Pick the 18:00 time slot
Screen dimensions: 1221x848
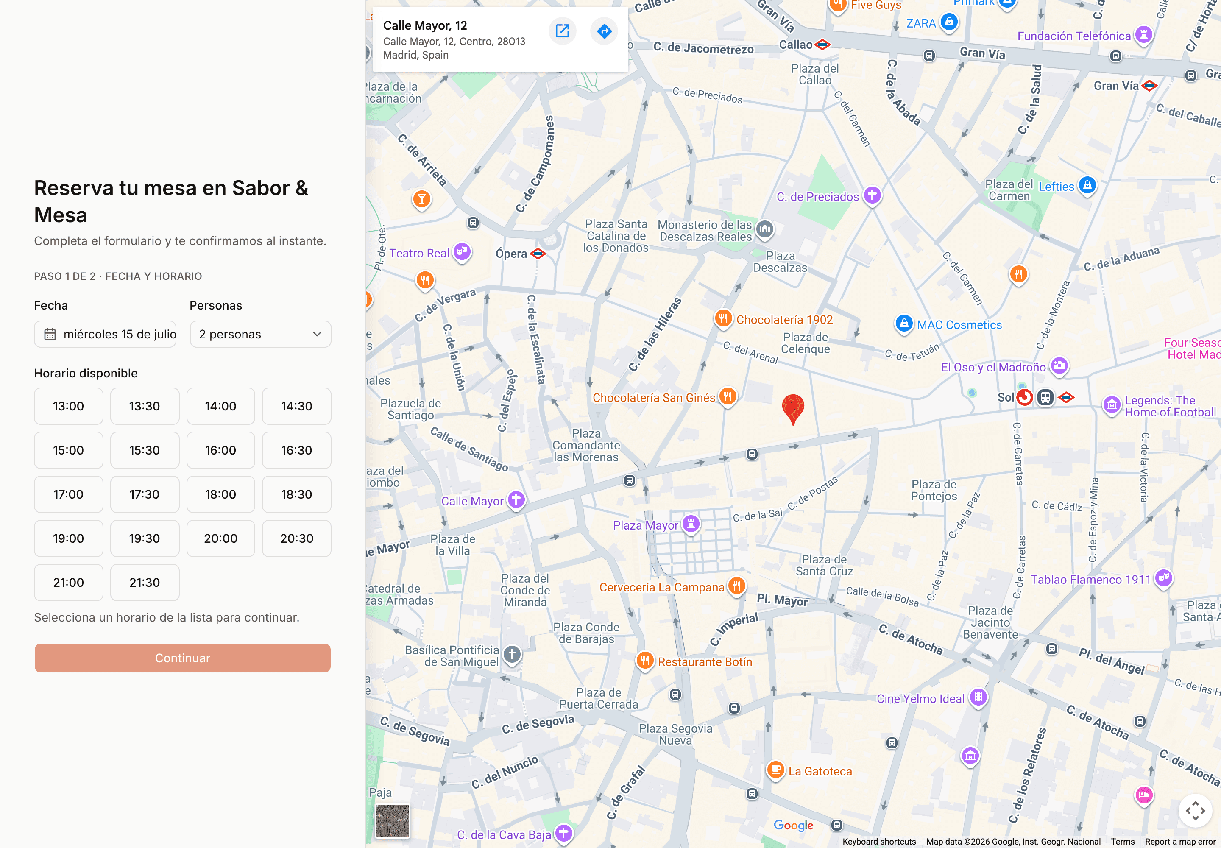tap(220, 494)
